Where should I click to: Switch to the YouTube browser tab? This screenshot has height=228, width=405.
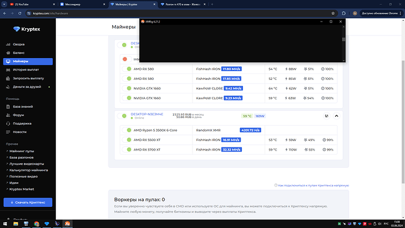32,4
